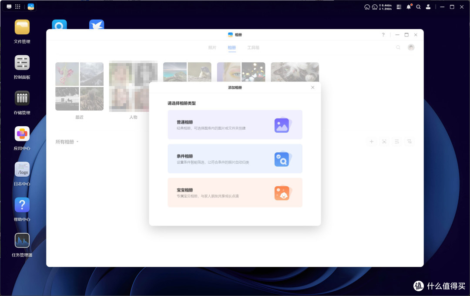Image resolution: width=470 pixels, height=296 pixels.
Task: Open global search magnifier in top bar
Action: tap(419, 7)
